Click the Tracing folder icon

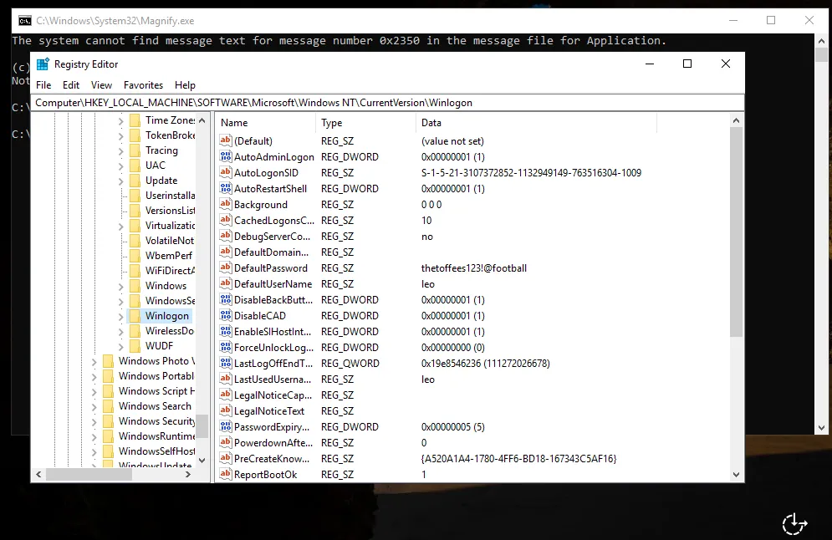[135, 150]
